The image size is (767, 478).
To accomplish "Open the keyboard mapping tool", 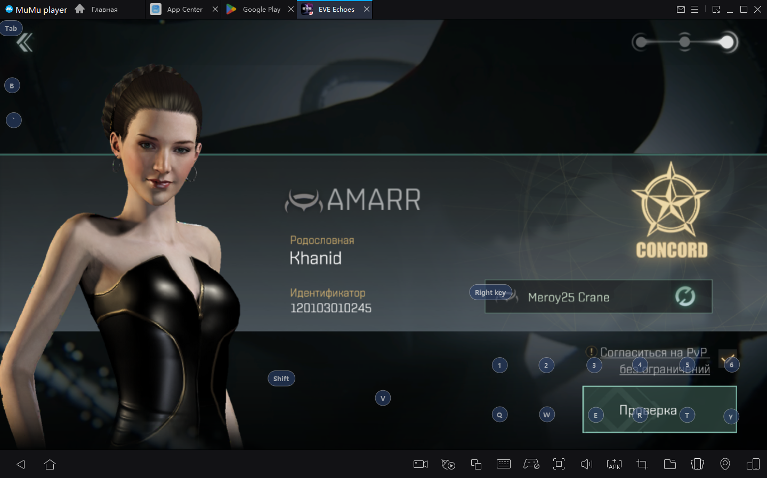I will (x=503, y=464).
